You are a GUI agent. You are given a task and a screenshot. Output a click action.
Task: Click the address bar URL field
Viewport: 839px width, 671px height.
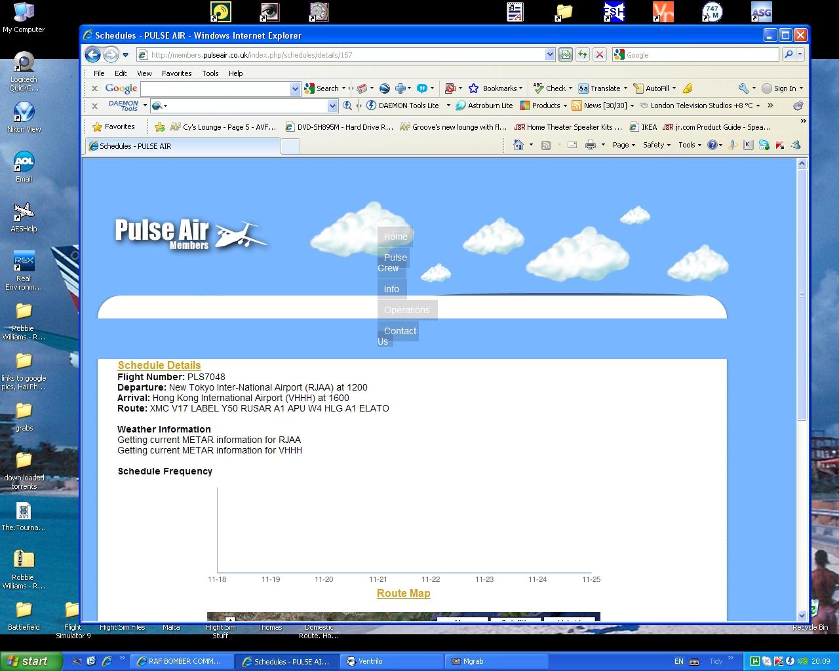tap(340, 55)
